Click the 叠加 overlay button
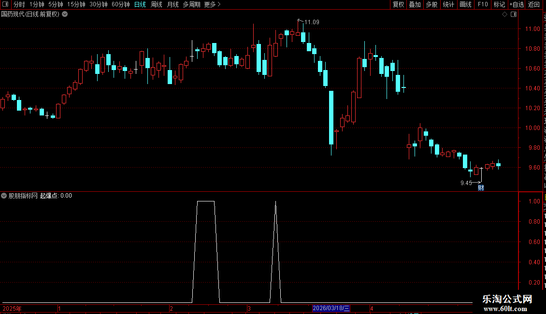 (x=415, y=4)
